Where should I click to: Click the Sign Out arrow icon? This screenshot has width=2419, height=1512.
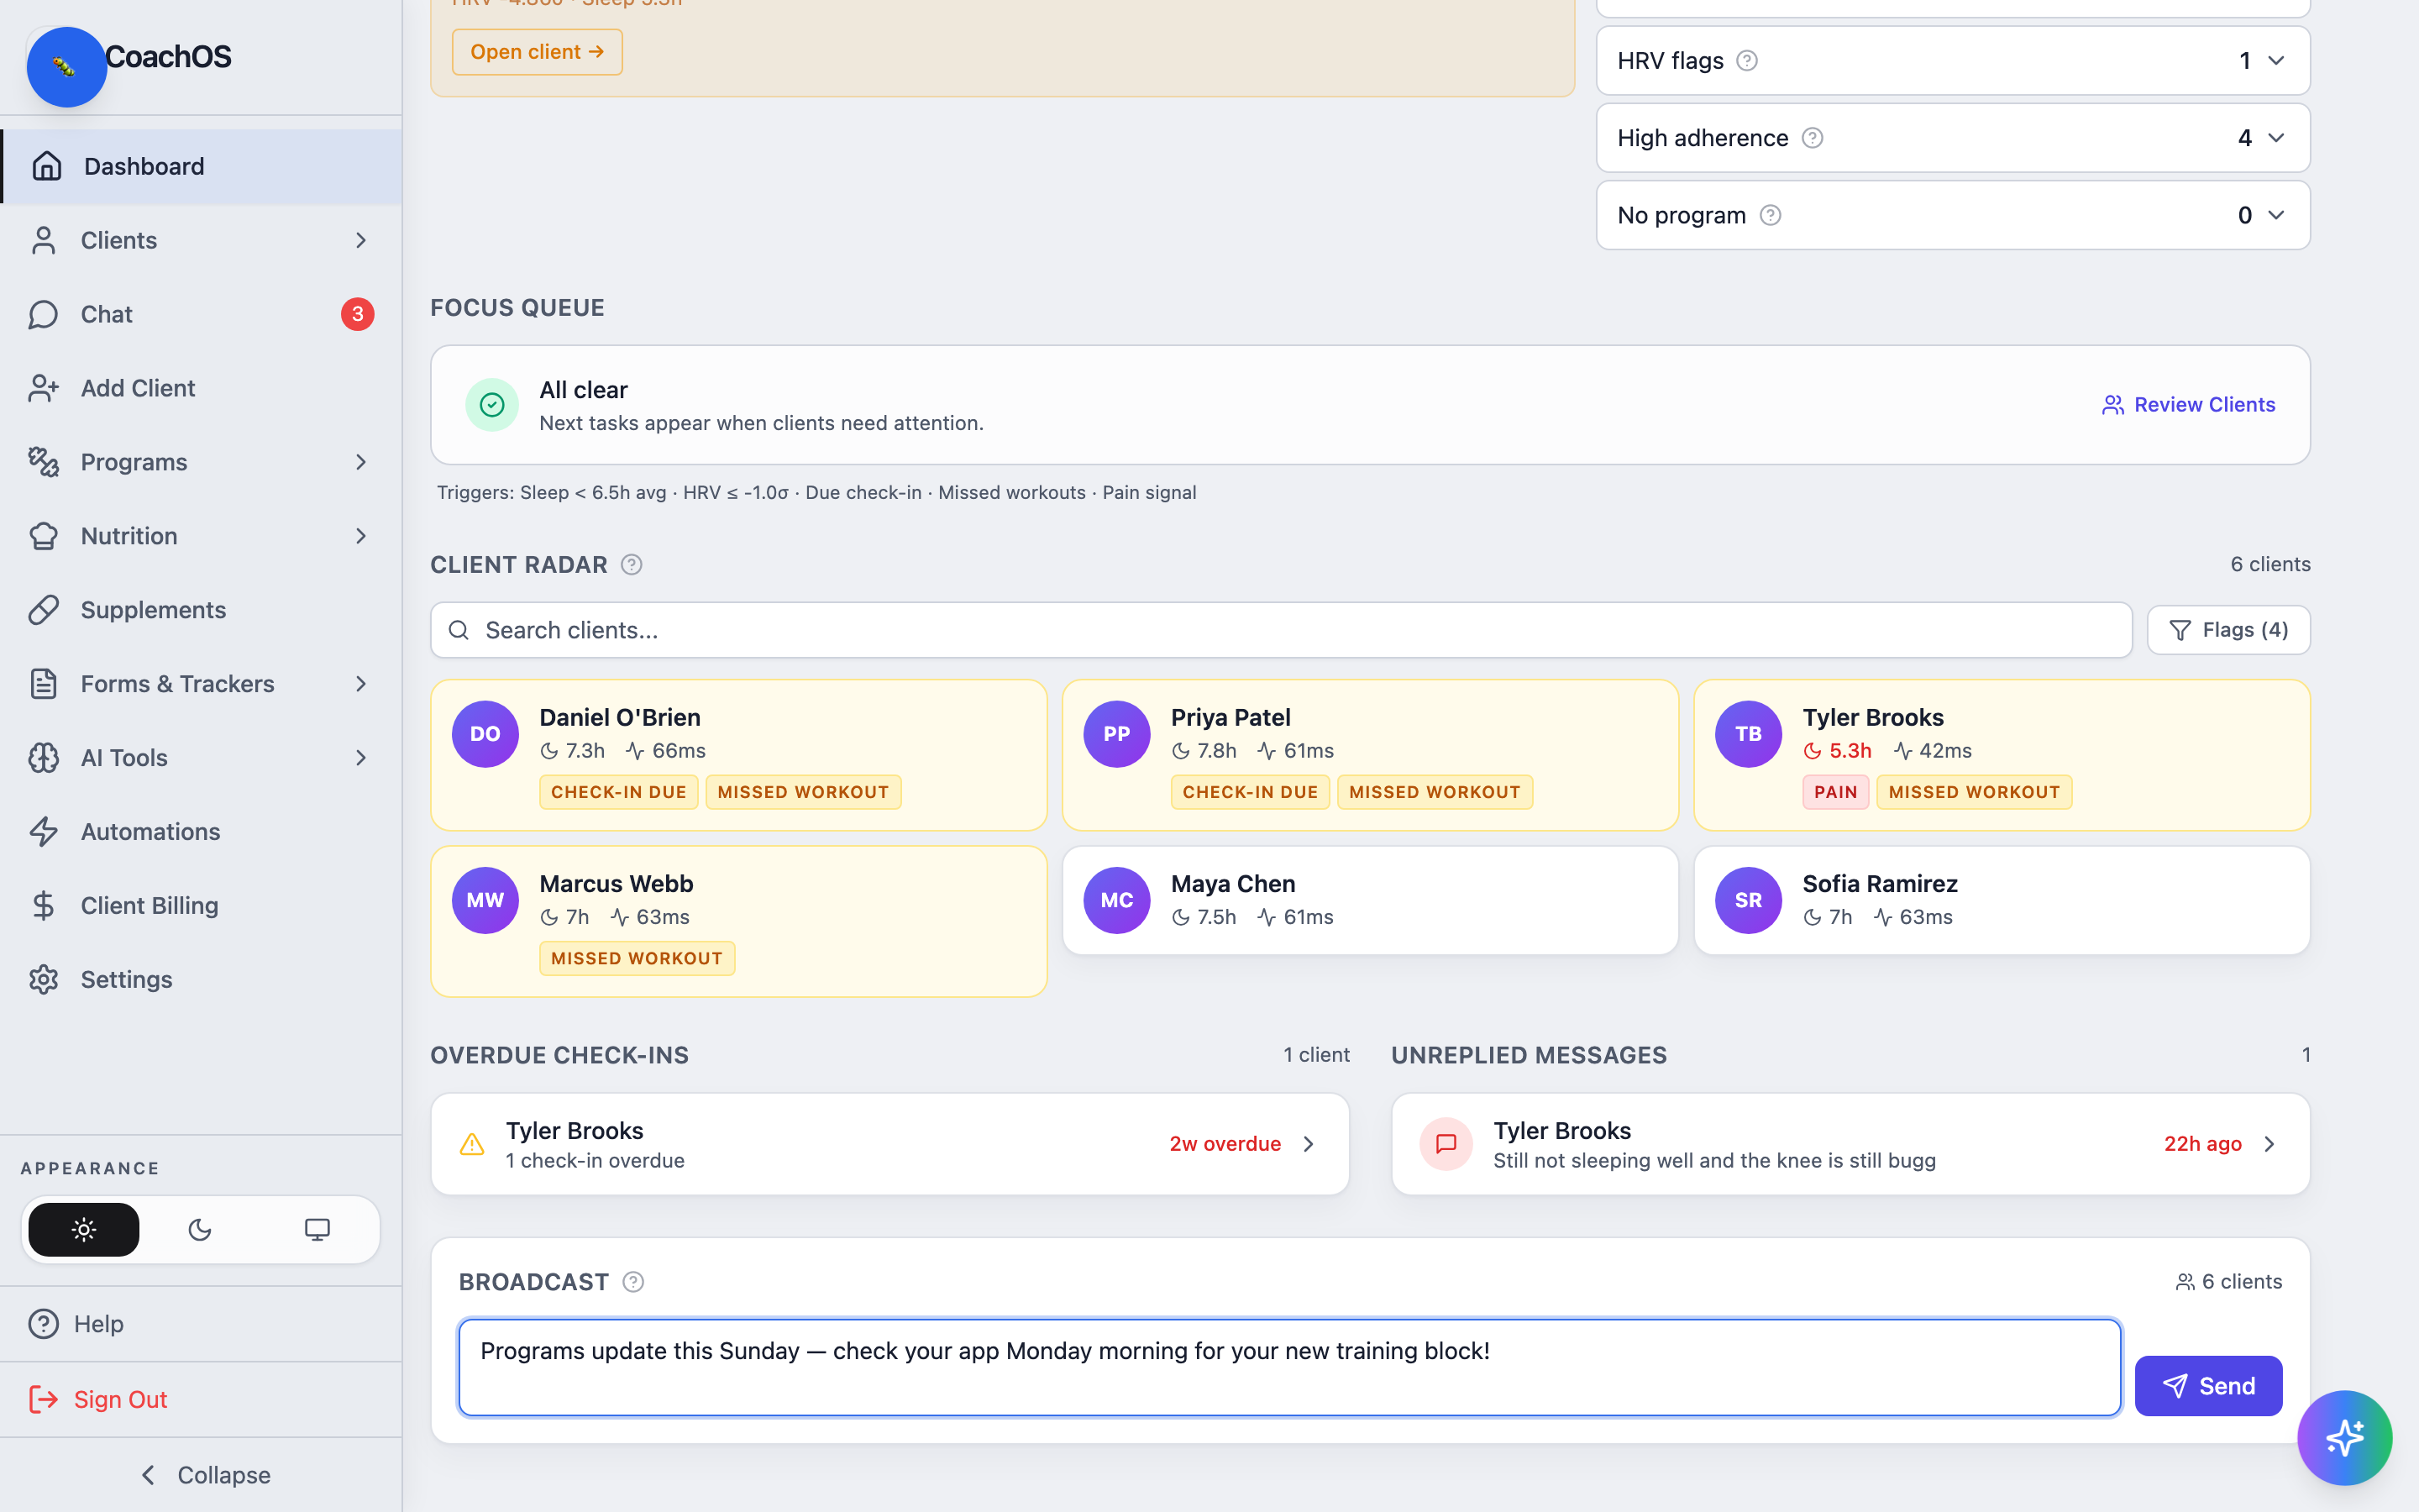coord(43,1399)
